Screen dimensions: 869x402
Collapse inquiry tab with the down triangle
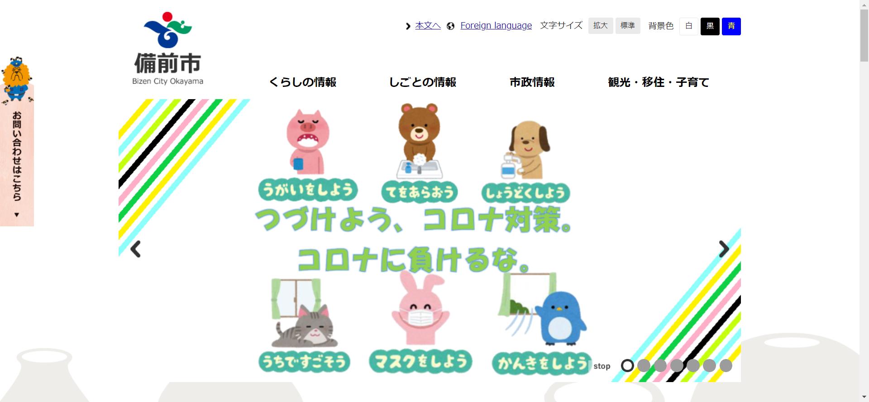[17, 215]
